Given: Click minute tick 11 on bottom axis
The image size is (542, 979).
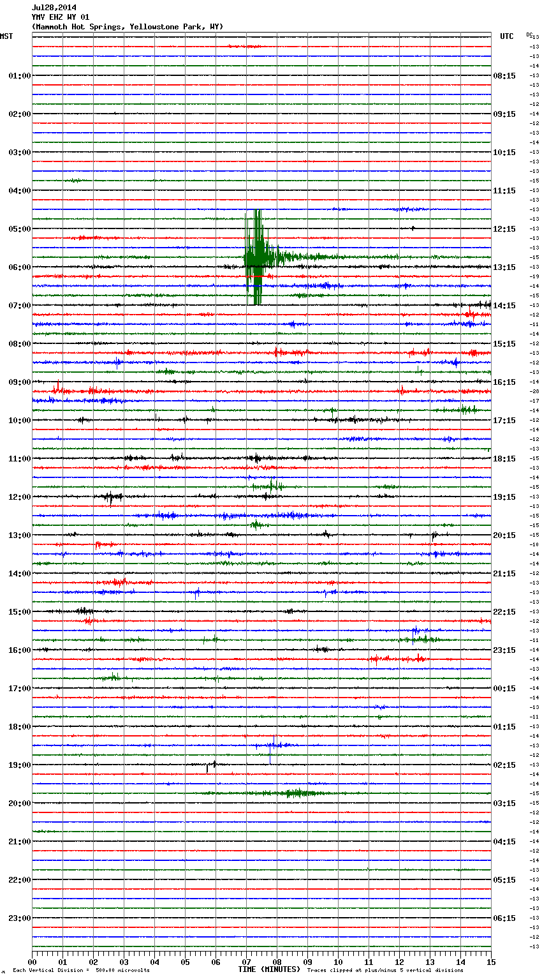Looking at the screenshot, I should (x=369, y=962).
